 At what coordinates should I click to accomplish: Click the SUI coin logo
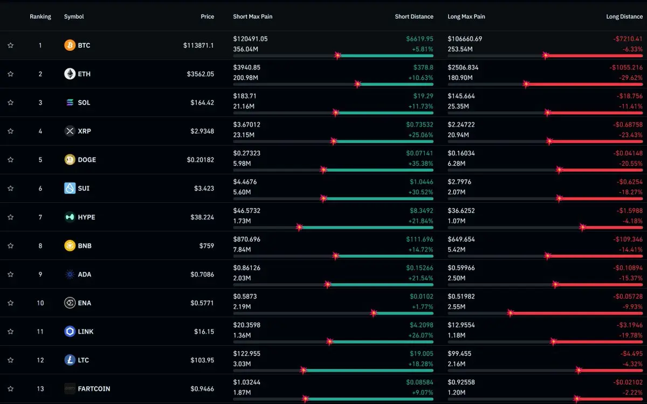[x=70, y=188]
